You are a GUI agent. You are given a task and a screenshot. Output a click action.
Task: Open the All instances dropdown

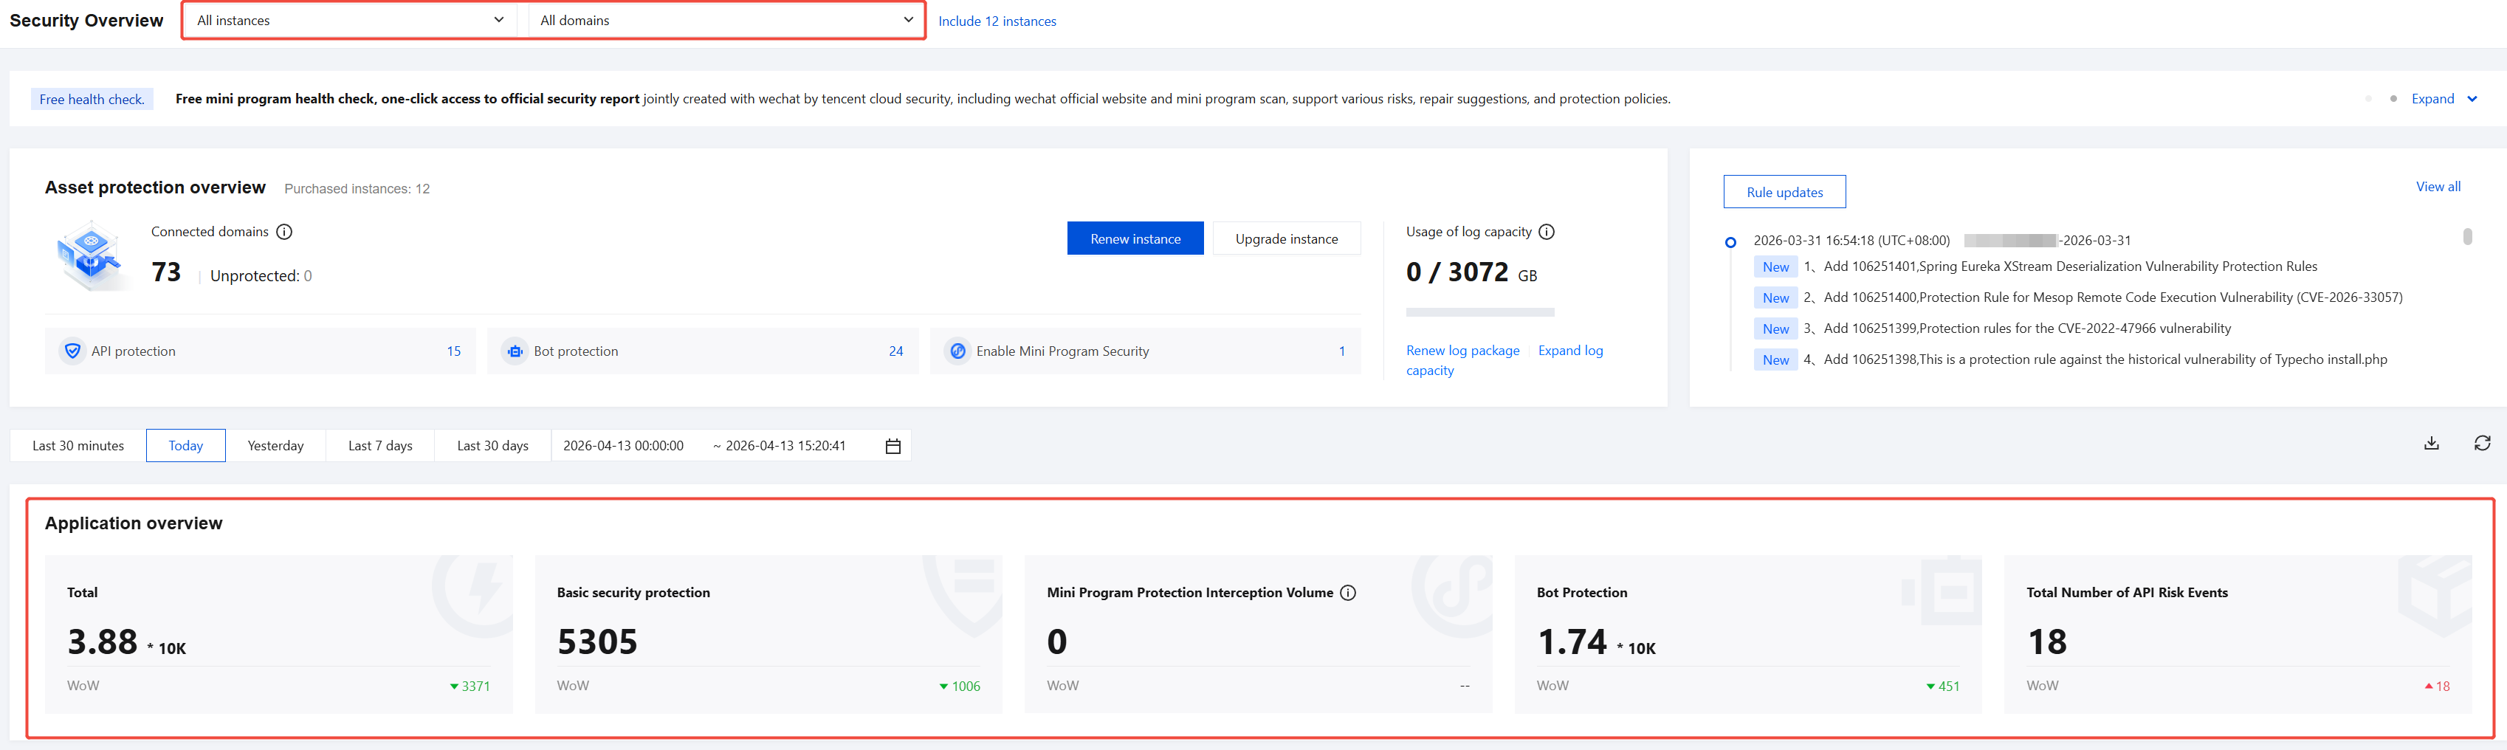(x=351, y=21)
